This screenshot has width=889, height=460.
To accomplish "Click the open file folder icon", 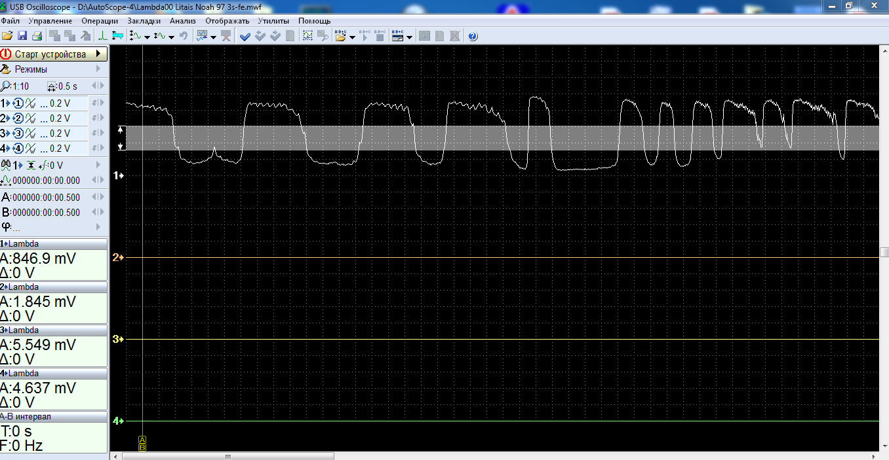I will tap(7, 36).
